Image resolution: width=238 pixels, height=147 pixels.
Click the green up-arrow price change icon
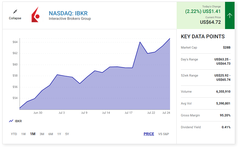point(230,16)
